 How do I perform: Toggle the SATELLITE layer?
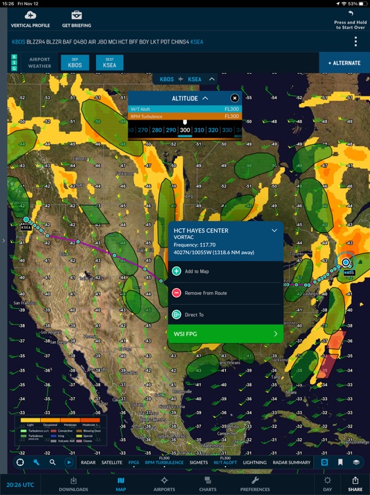112,463
